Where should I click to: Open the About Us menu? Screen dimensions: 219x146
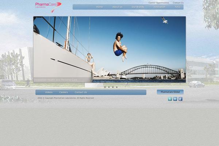click(x=117, y=7)
